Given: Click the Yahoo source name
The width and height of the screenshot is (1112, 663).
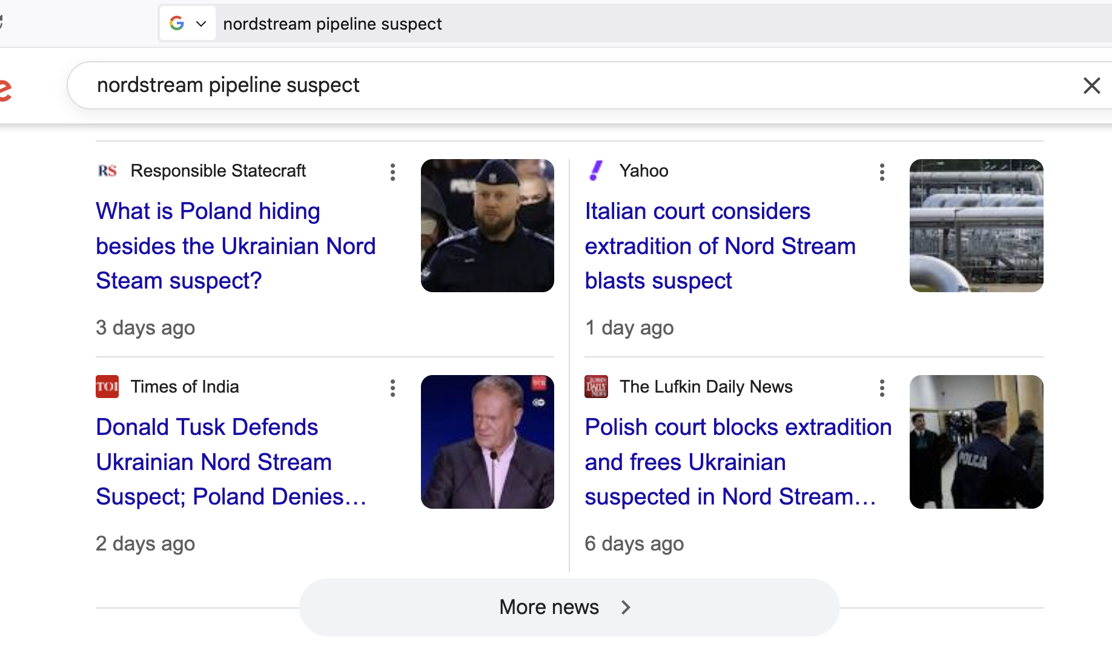Looking at the screenshot, I should [644, 171].
